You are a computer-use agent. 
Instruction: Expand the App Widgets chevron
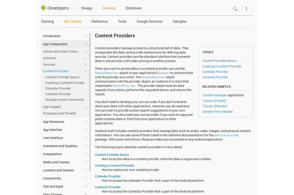click(85, 107)
